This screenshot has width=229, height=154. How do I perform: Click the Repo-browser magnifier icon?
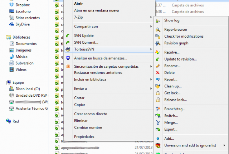(158, 30)
